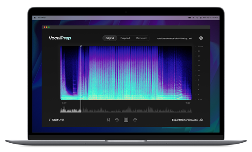
Task: Click the VocalPrep logo
Action: click(x=60, y=38)
